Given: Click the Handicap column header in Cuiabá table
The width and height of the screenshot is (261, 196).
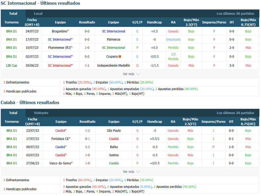Looking at the screenshot, I should 155,122.
